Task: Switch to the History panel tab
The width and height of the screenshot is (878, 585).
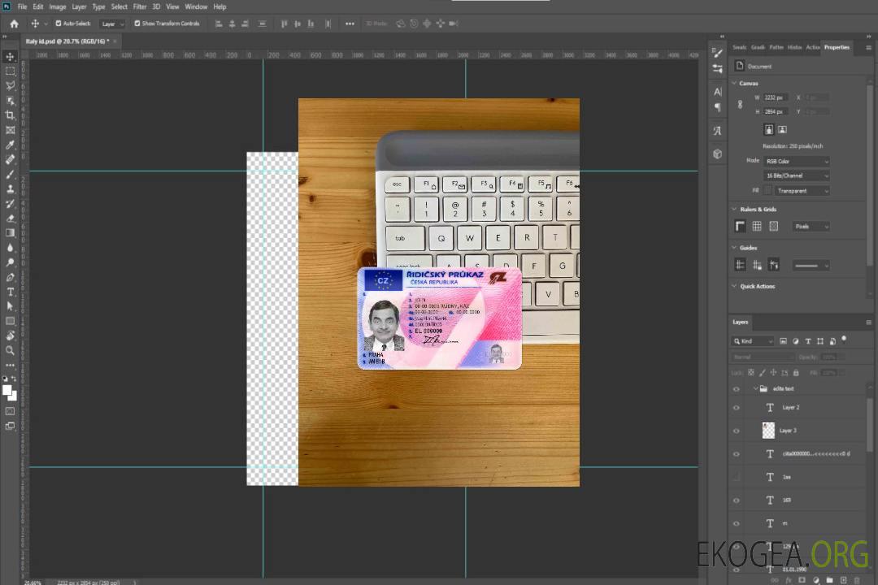Action: [794, 48]
